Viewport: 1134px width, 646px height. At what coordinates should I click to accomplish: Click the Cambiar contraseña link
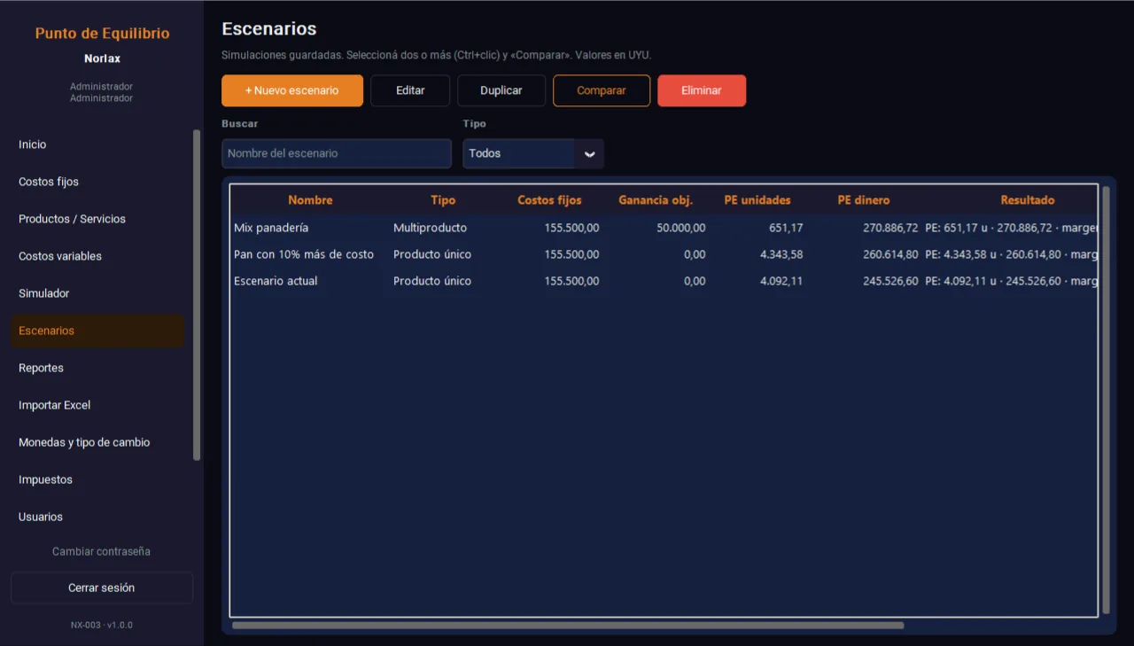102,551
